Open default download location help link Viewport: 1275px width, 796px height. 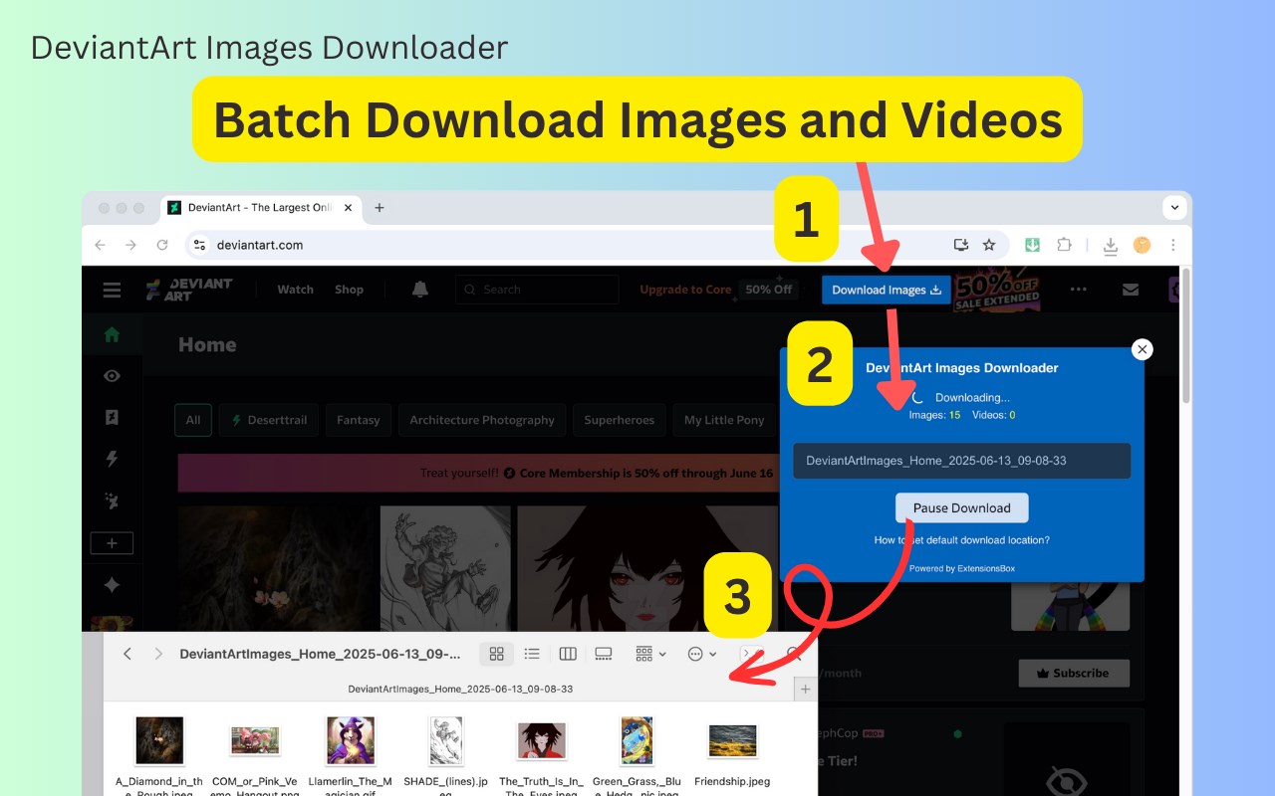[962, 540]
